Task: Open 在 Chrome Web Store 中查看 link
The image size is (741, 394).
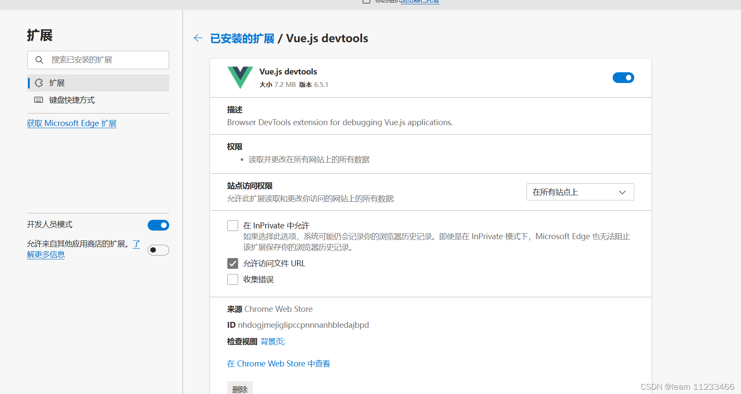Action: 279,364
